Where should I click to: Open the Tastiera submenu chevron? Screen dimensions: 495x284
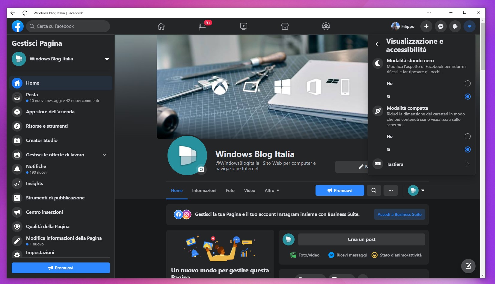(467, 164)
